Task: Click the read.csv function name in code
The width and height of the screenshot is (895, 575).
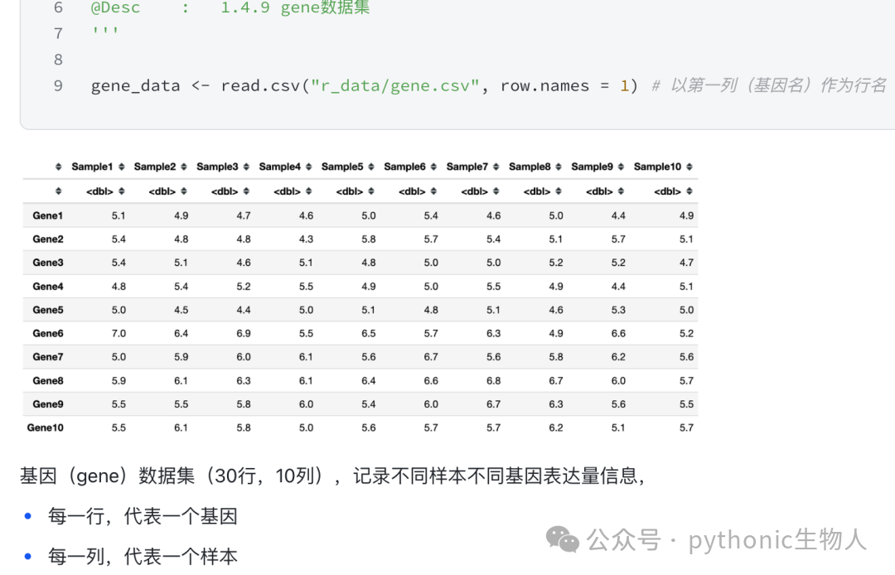Action: point(260,85)
